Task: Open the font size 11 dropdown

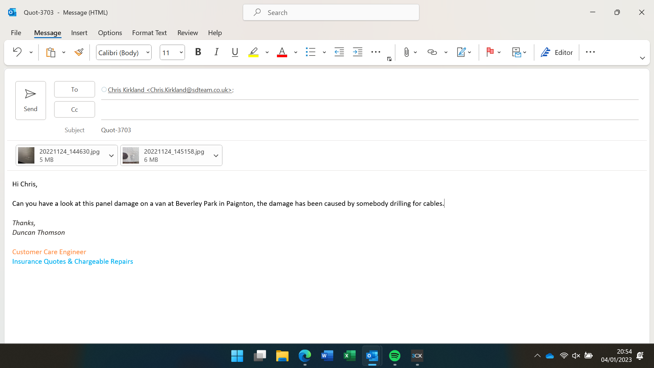Action: (x=181, y=52)
